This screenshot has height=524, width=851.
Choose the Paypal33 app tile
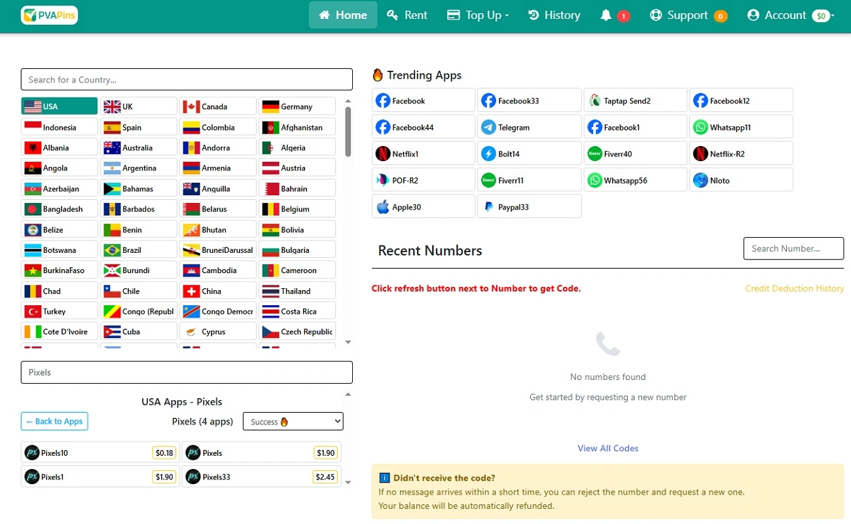[529, 206]
